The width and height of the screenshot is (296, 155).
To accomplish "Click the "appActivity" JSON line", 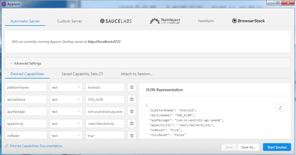I will click(182, 125).
